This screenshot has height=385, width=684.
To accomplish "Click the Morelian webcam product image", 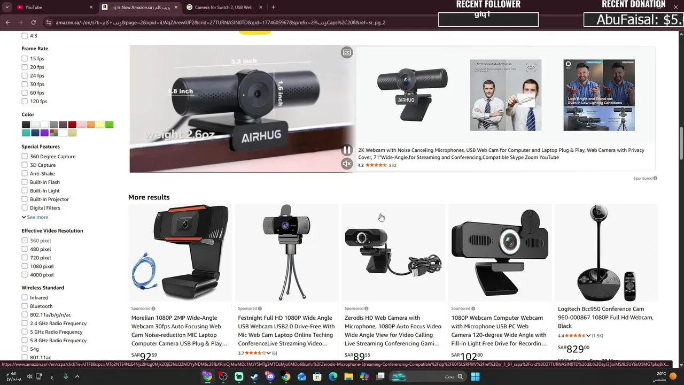I will 180,252.
